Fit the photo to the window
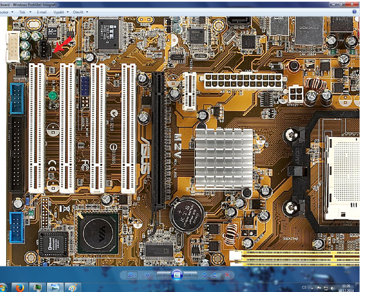 147,275
